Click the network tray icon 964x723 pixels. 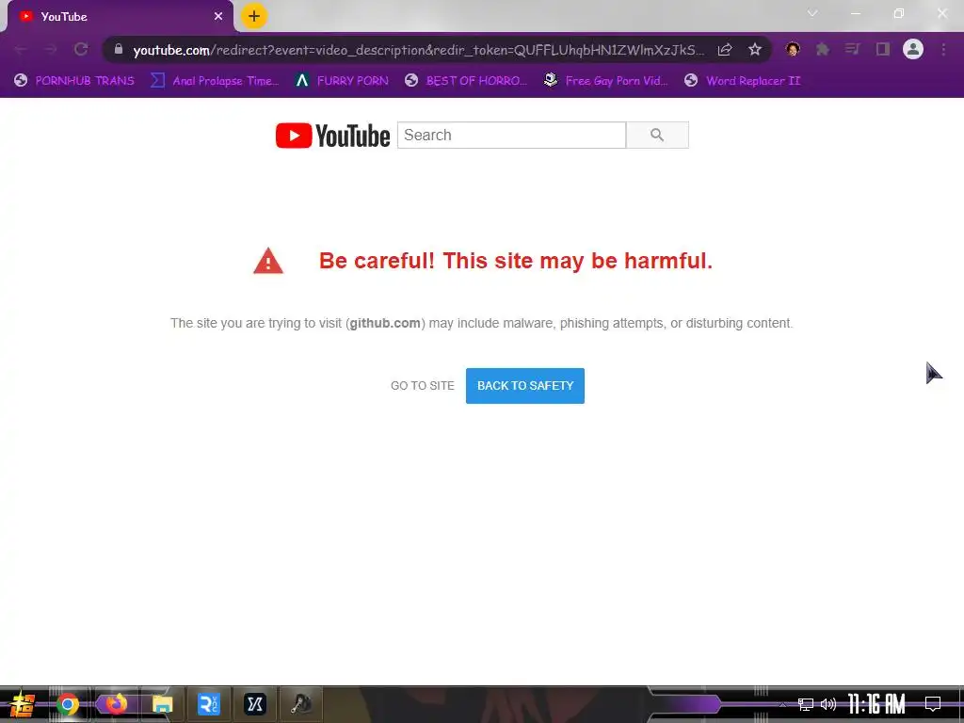point(806,704)
